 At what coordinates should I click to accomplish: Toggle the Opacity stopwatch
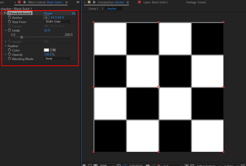point(10,54)
